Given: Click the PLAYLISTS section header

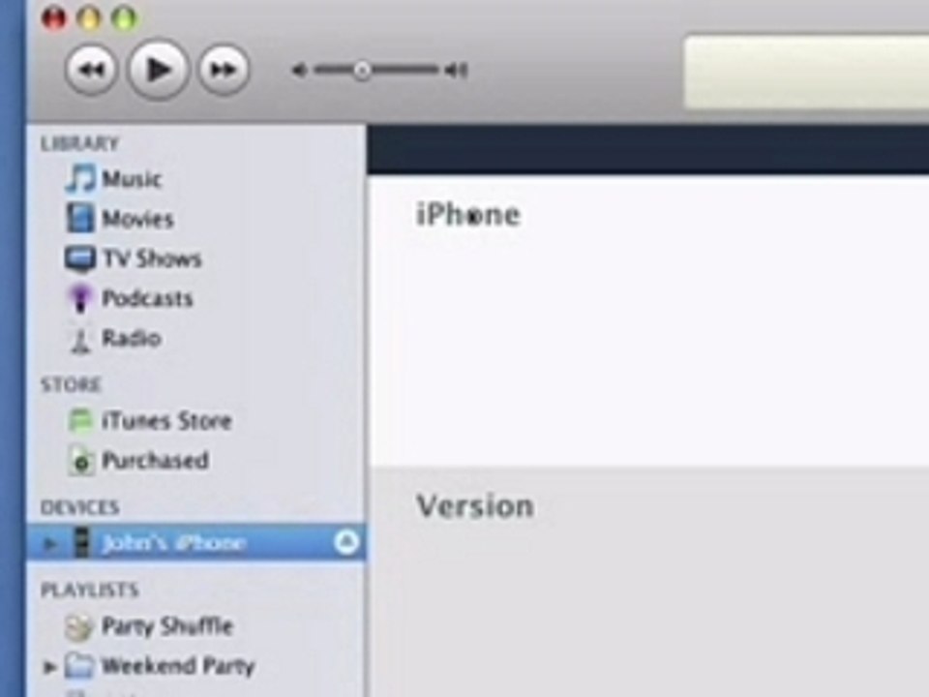Looking at the screenshot, I should pos(90,590).
